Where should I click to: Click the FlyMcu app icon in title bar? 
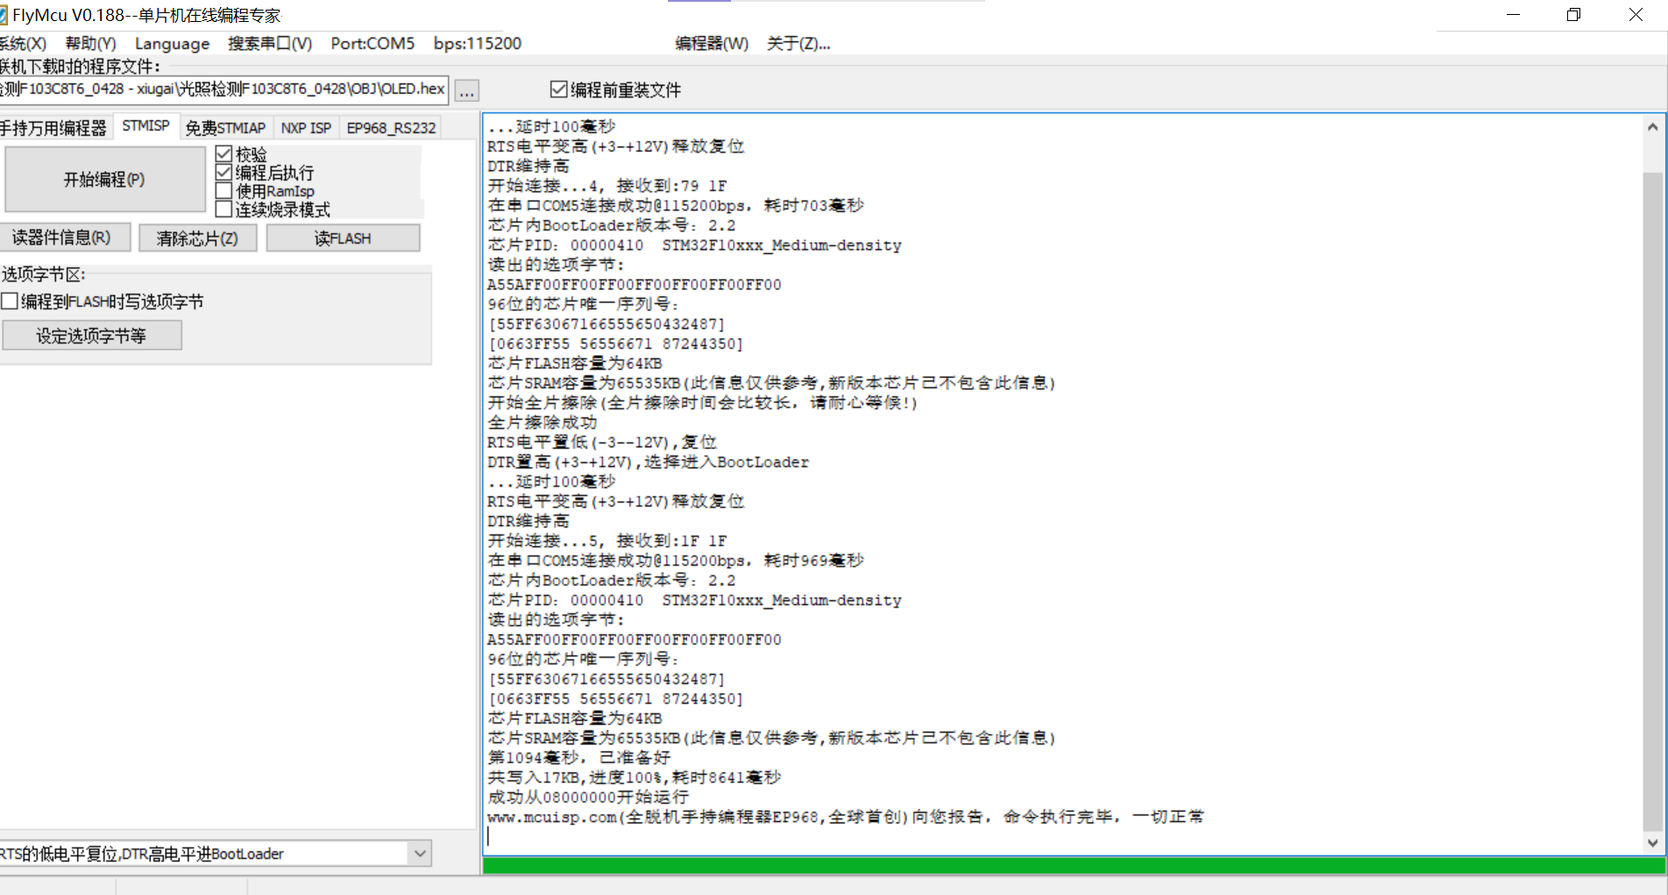(x=3, y=15)
